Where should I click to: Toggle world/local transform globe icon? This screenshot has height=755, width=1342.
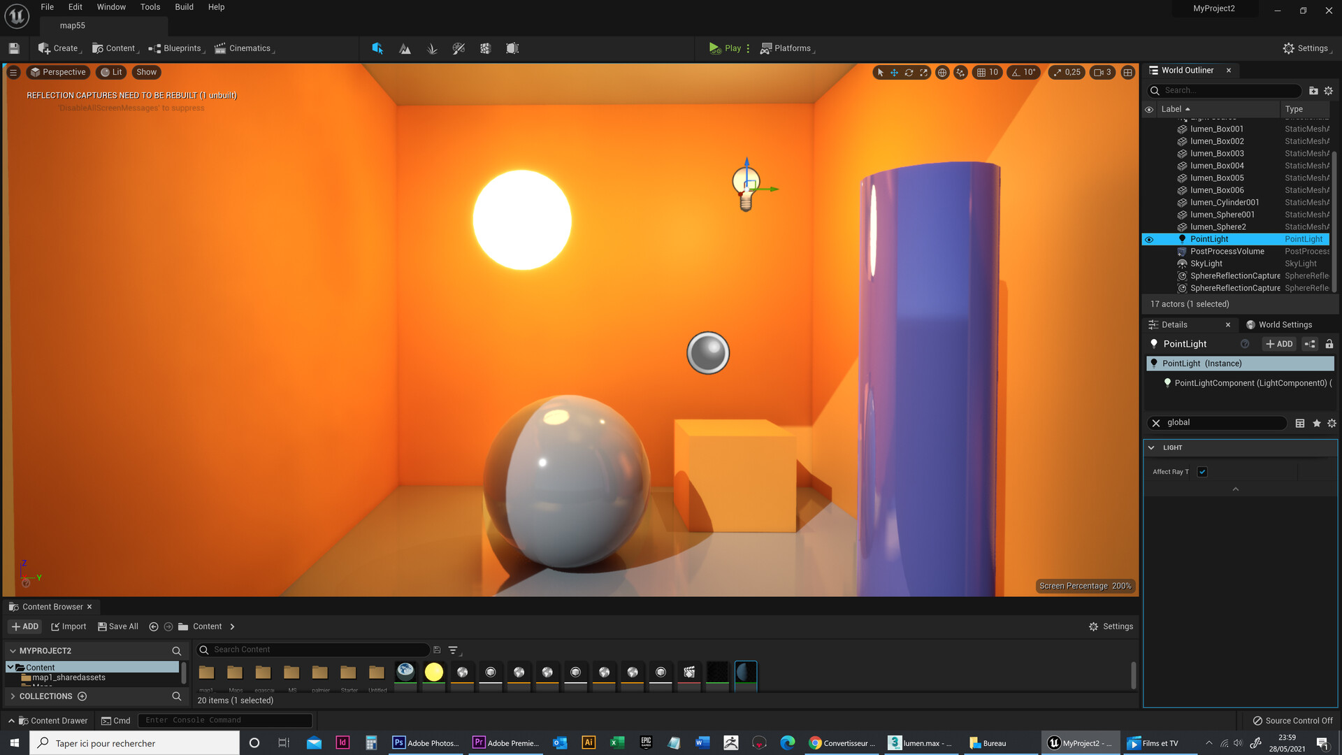[941, 72]
